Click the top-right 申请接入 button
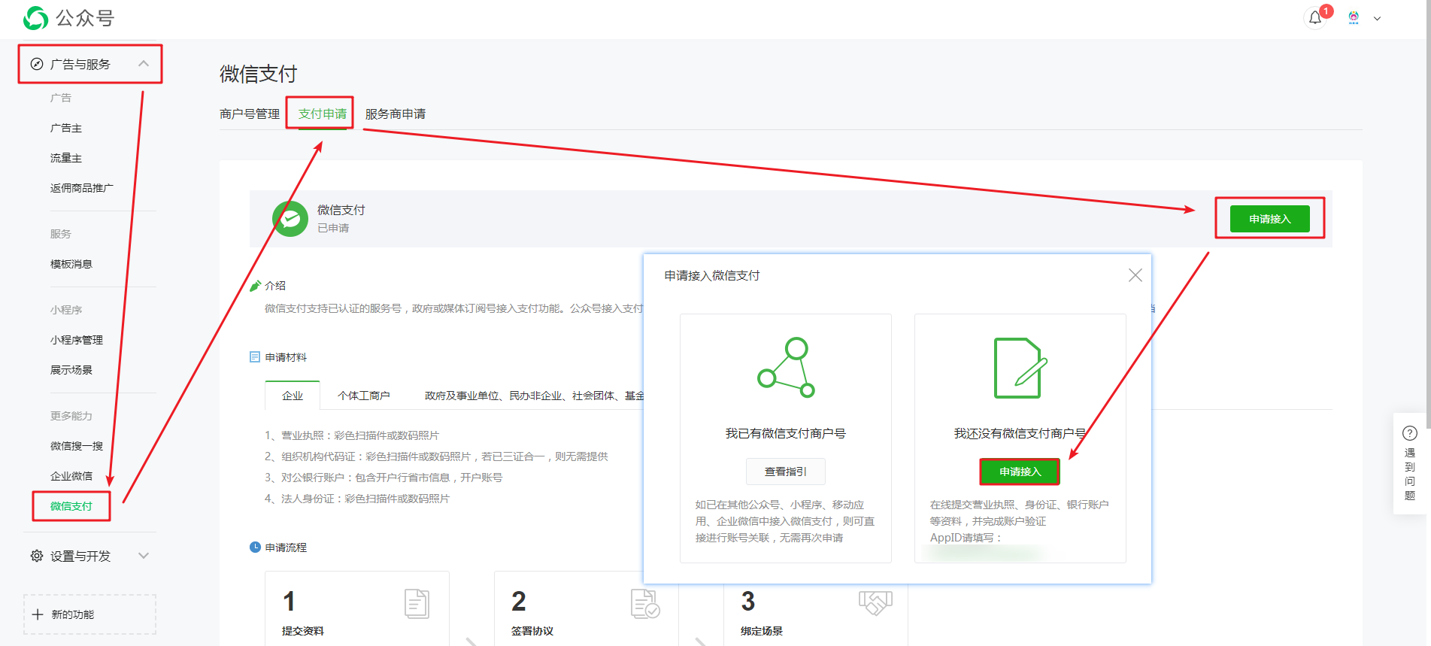 [x=1270, y=219]
